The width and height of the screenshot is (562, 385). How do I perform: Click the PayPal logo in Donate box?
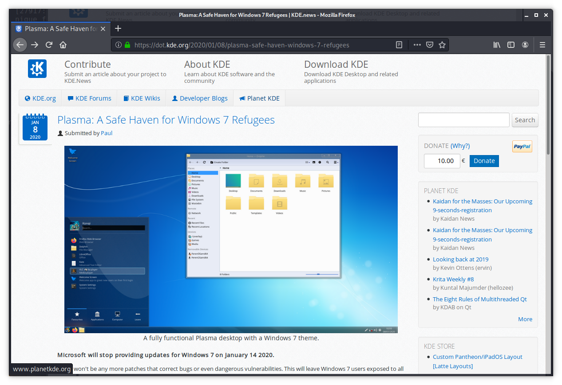pos(522,147)
